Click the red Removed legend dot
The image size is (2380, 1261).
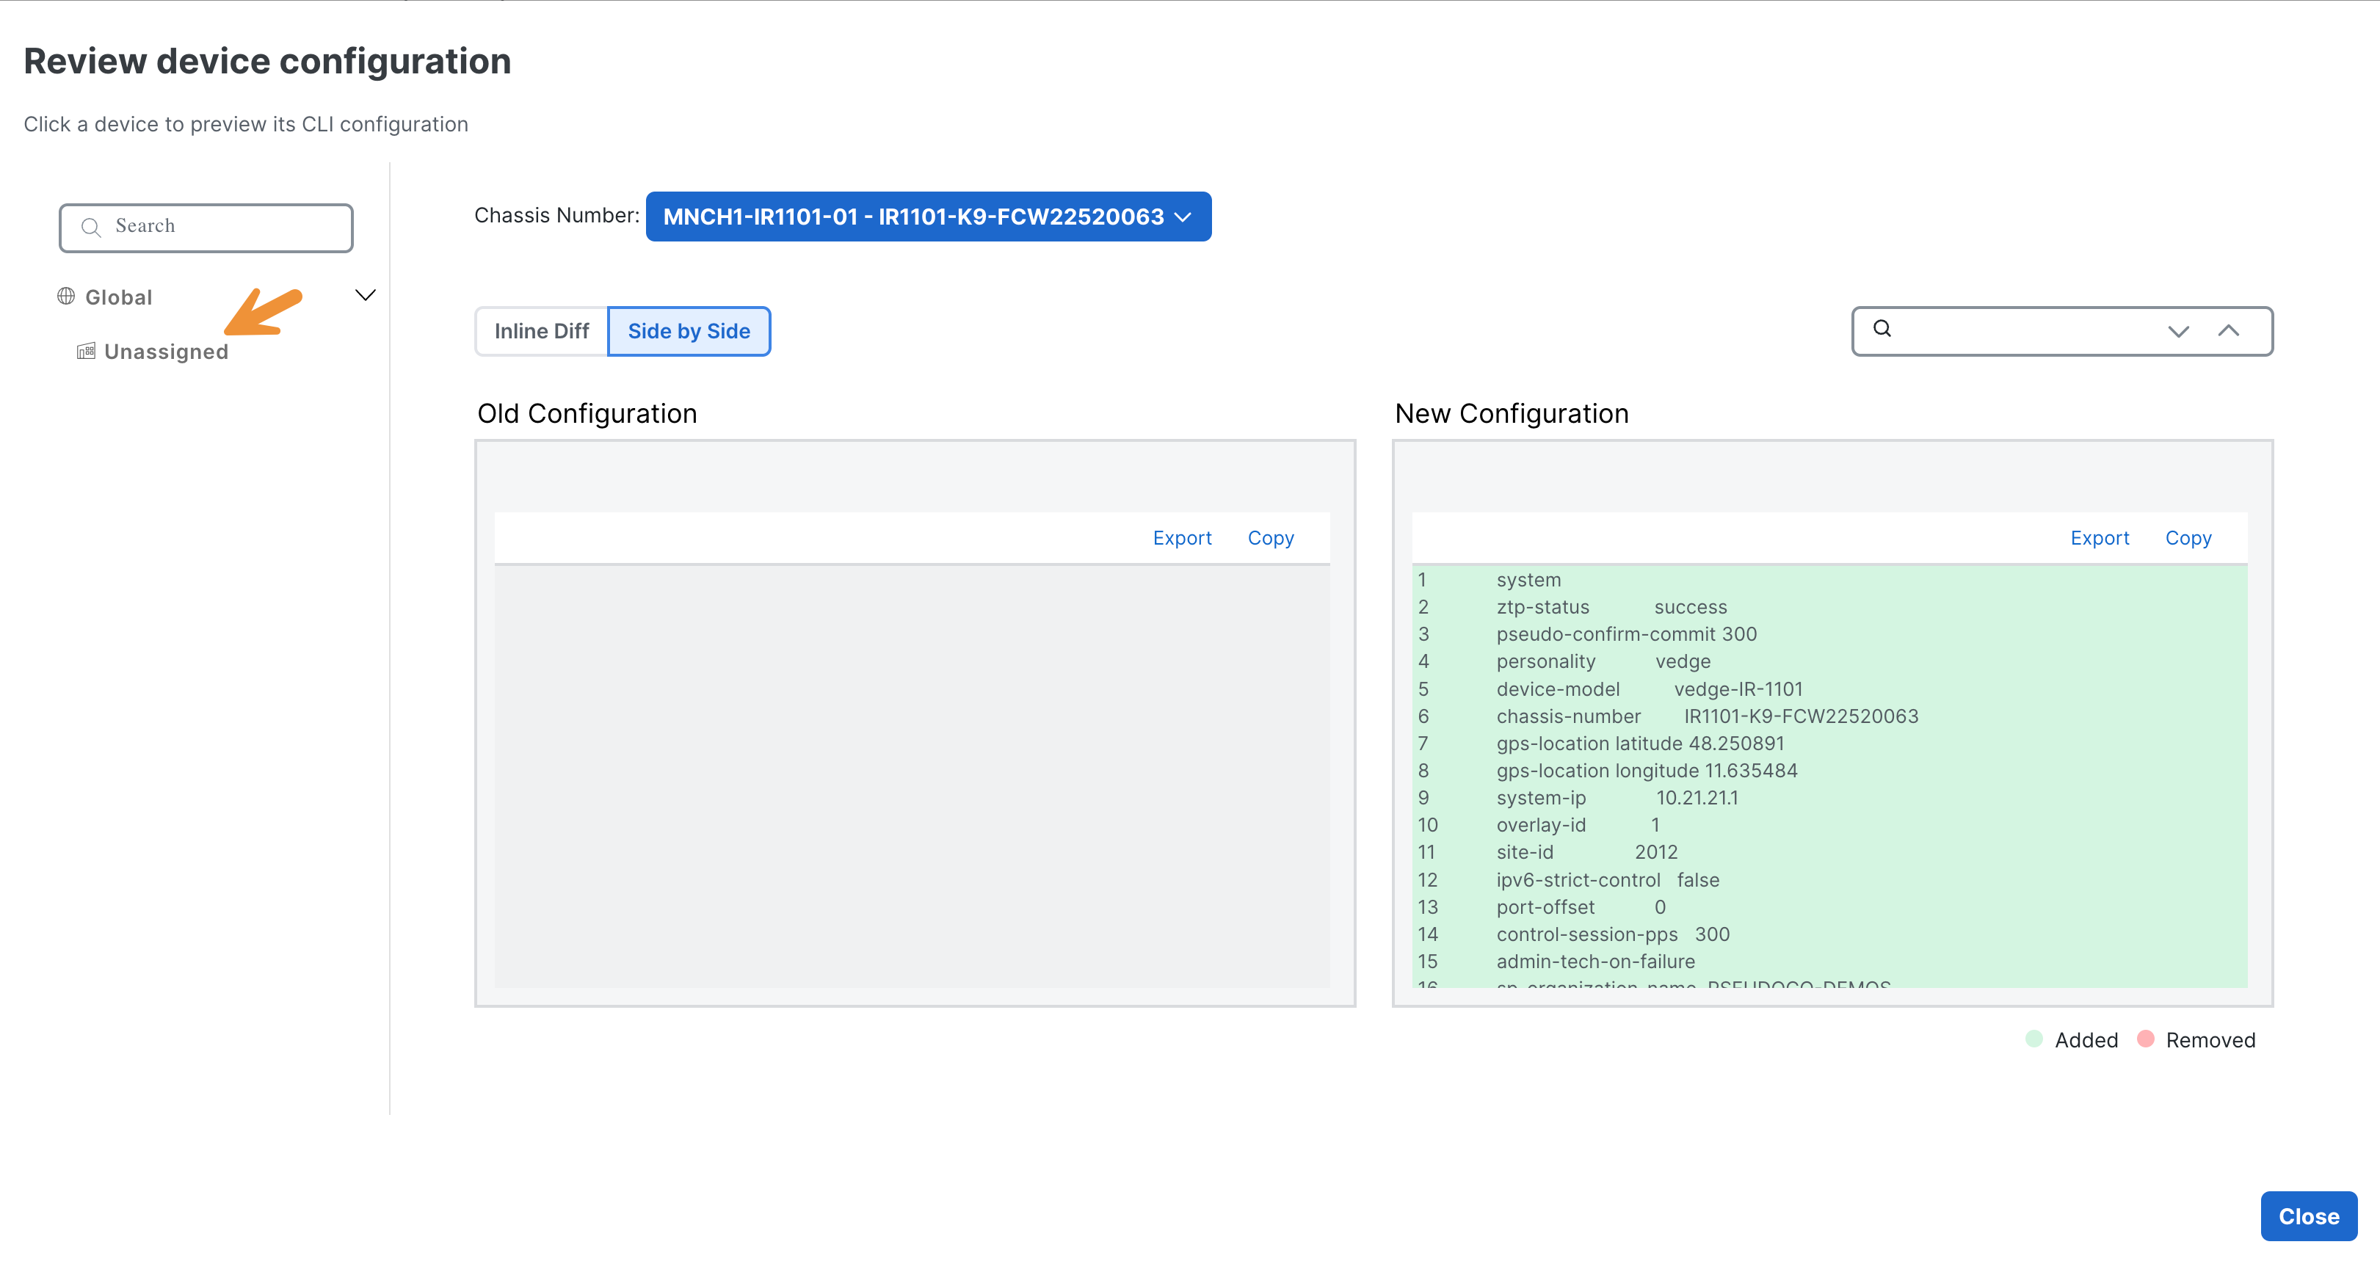click(2145, 1039)
